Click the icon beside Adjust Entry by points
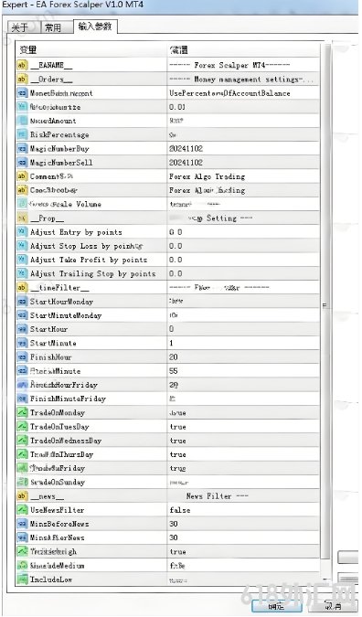 [22, 232]
